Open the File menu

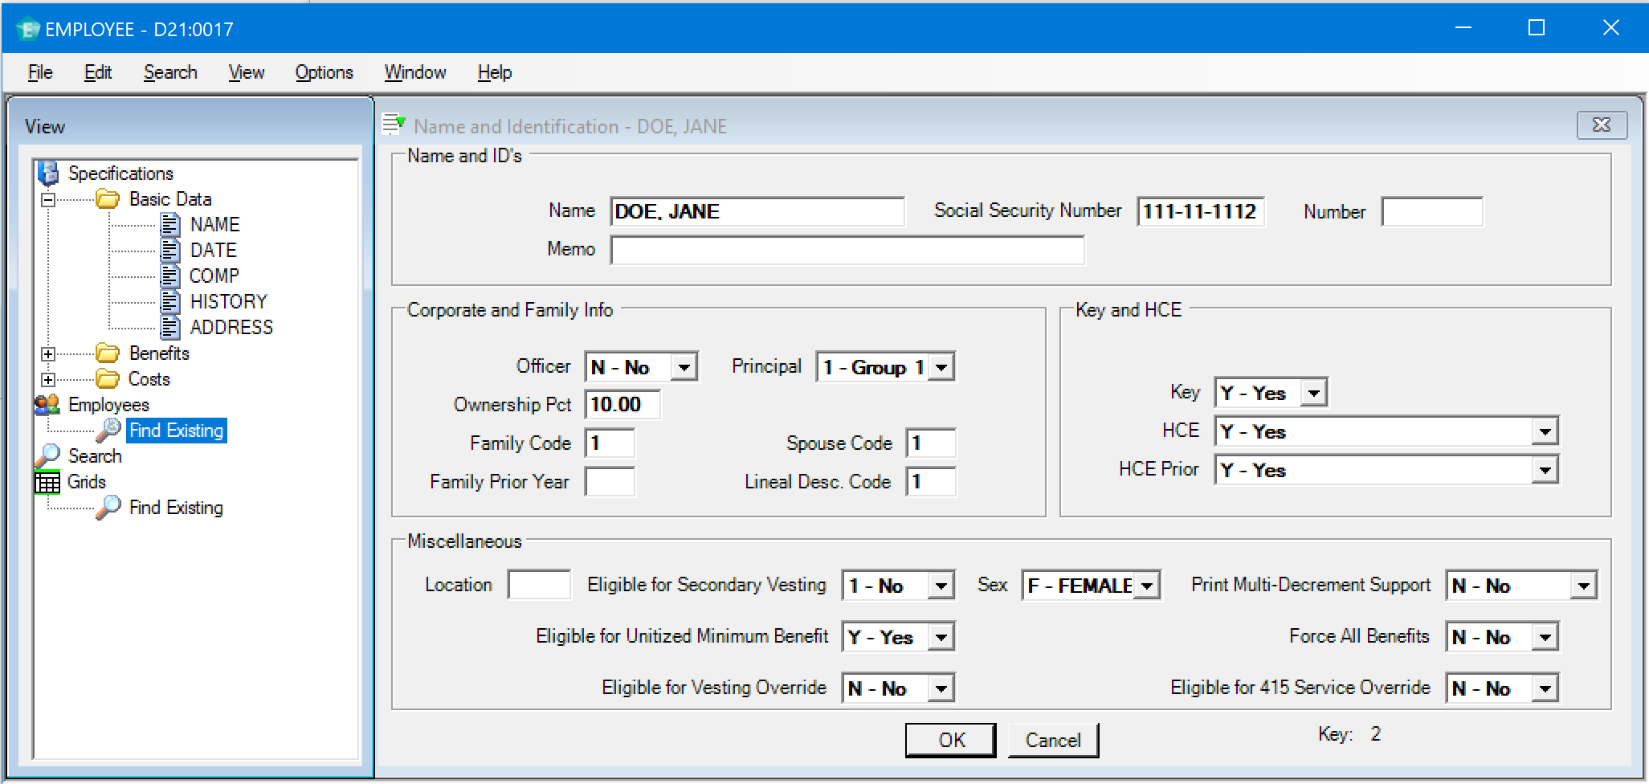tap(40, 72)
